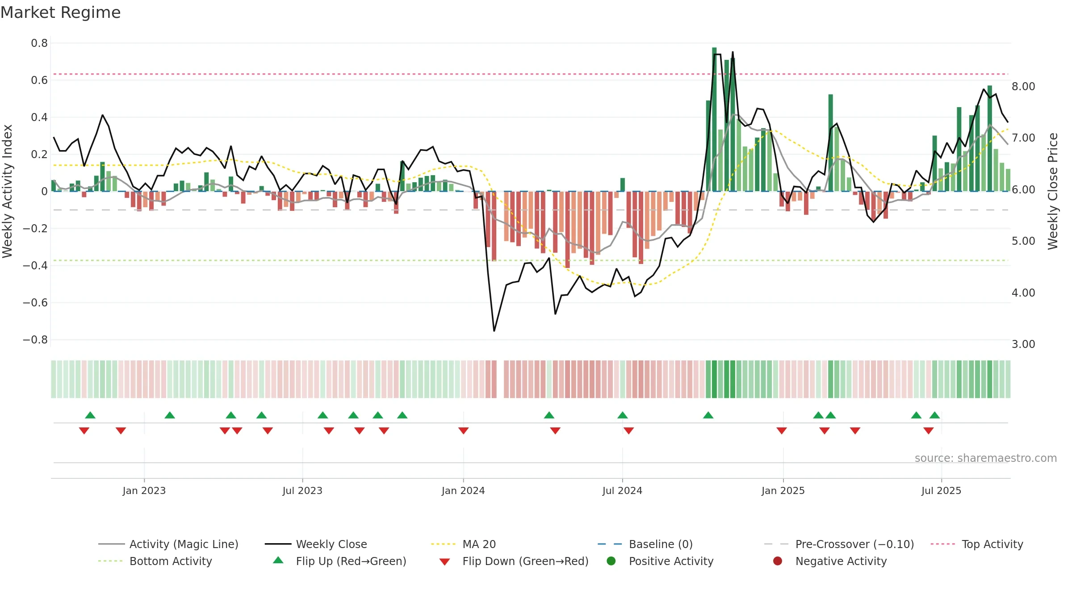Click the 0.4 tick on the activity axis
Screen dimensions: 1072x603
pyautogui.click(x=39, y=117)
